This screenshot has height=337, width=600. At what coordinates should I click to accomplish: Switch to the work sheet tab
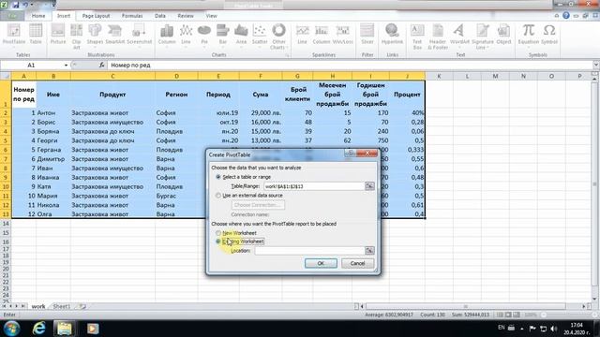coord(37,306)
